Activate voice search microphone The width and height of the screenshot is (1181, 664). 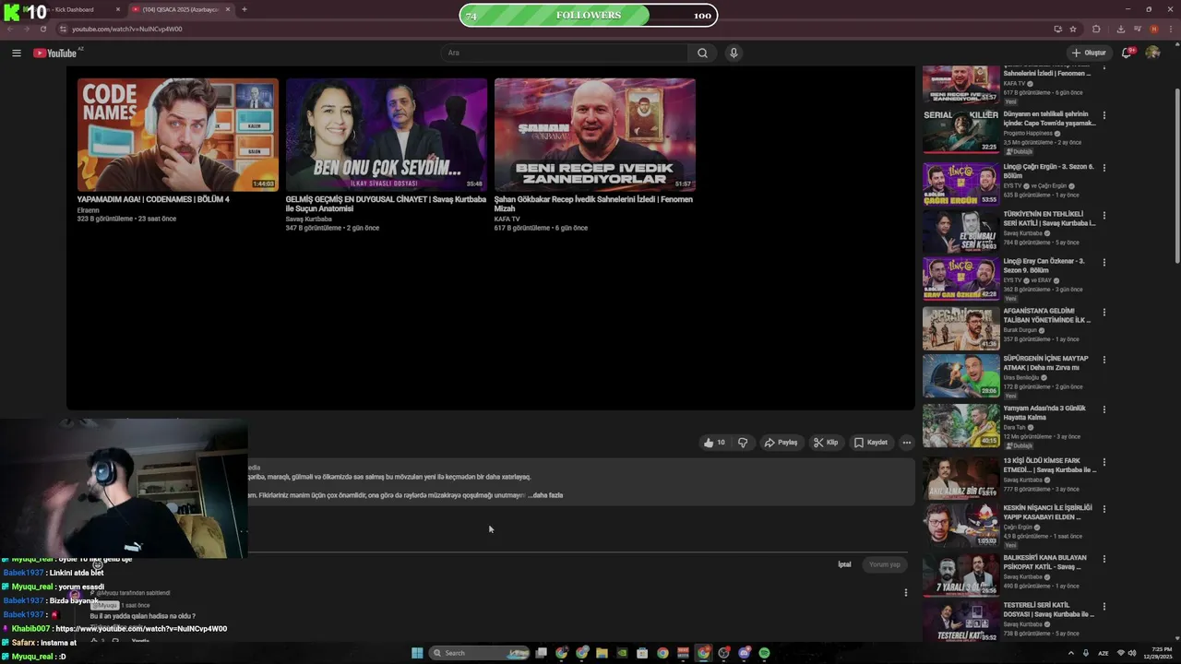[x=734, y=53]
